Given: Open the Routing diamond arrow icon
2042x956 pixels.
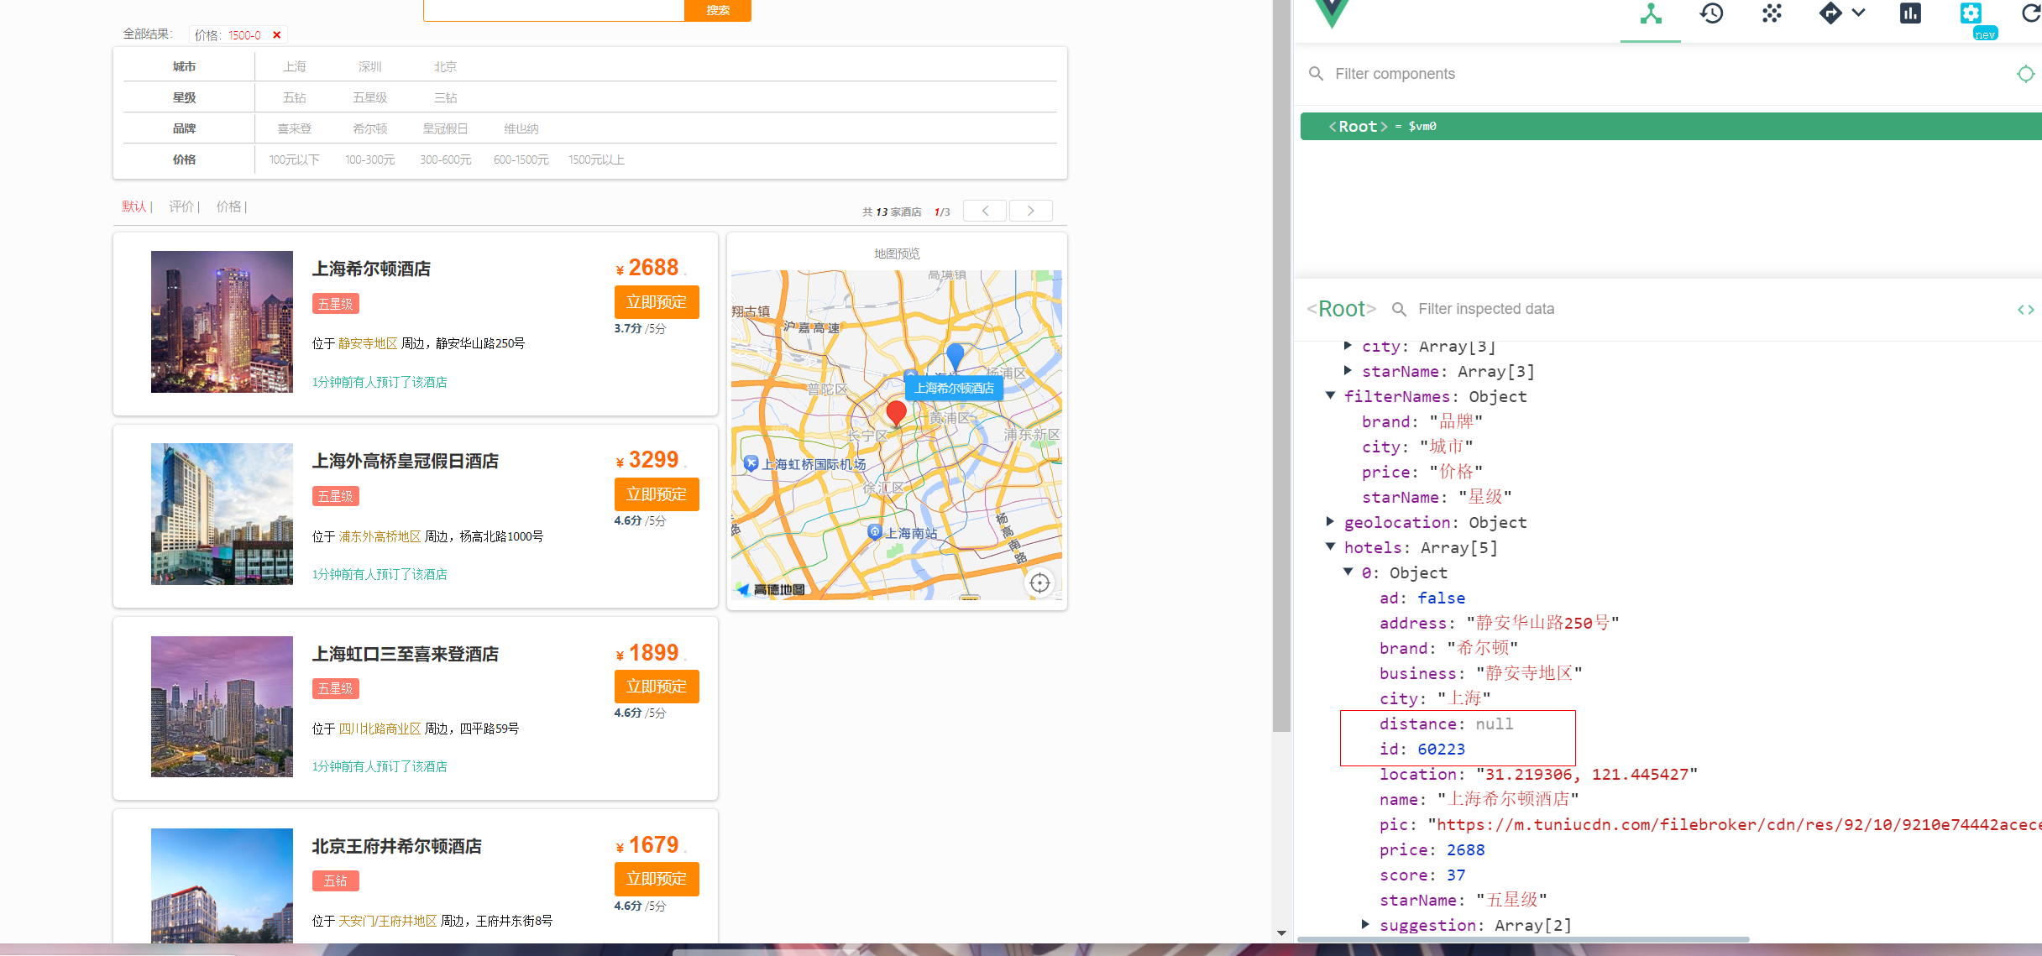Looking at the screenshot, I should tap(1830, 13).
